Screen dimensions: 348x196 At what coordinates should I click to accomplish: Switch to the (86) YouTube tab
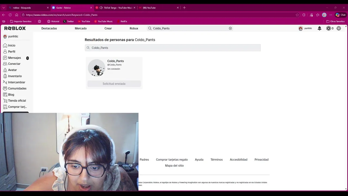click(x=159, y=8)
